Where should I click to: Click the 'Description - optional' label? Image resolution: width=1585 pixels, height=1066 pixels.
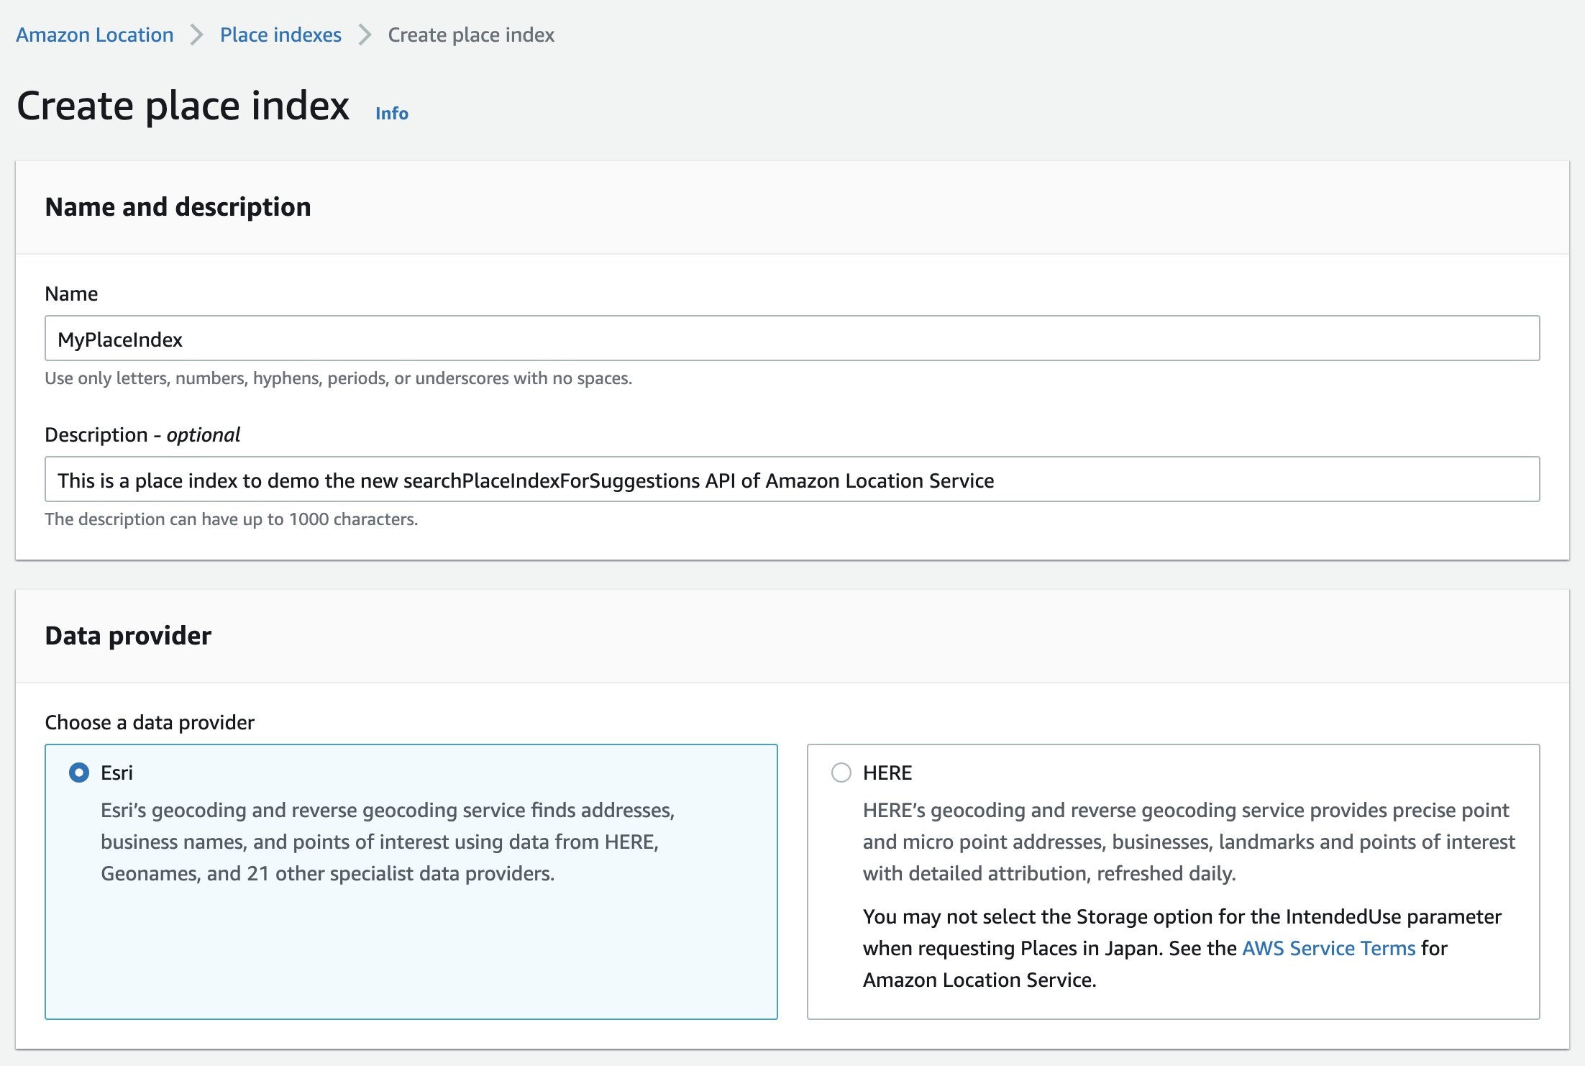click(142, 434)
